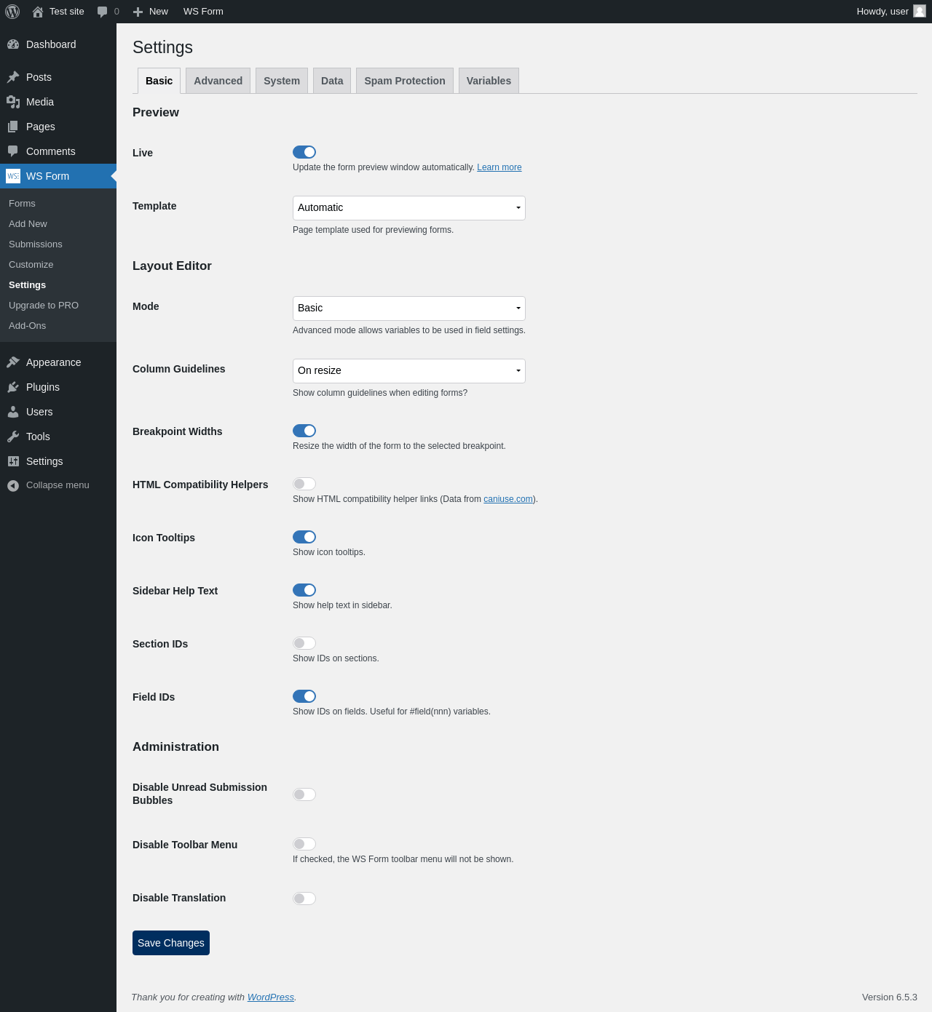The image size is (932, 1012).
Task: Open the Variables tab
Action: pyautogui.click(x=489, y=81)
